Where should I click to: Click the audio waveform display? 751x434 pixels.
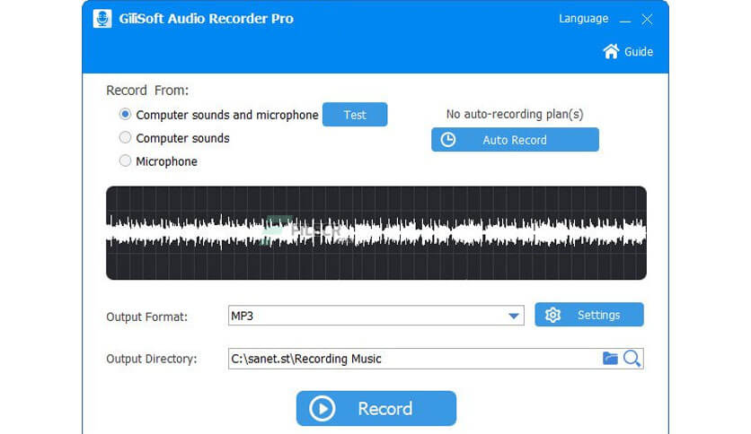click(x=375, y=233)
